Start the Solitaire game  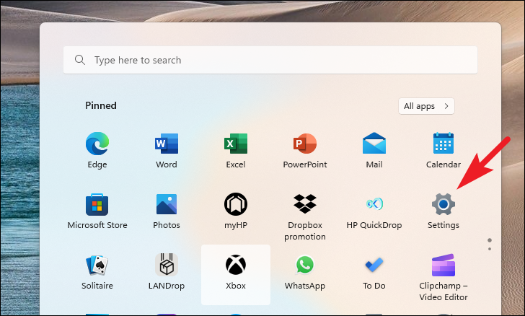point(97,271)
